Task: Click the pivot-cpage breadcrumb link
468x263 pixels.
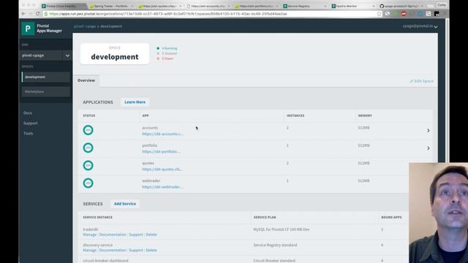Action: coord(85,26)
